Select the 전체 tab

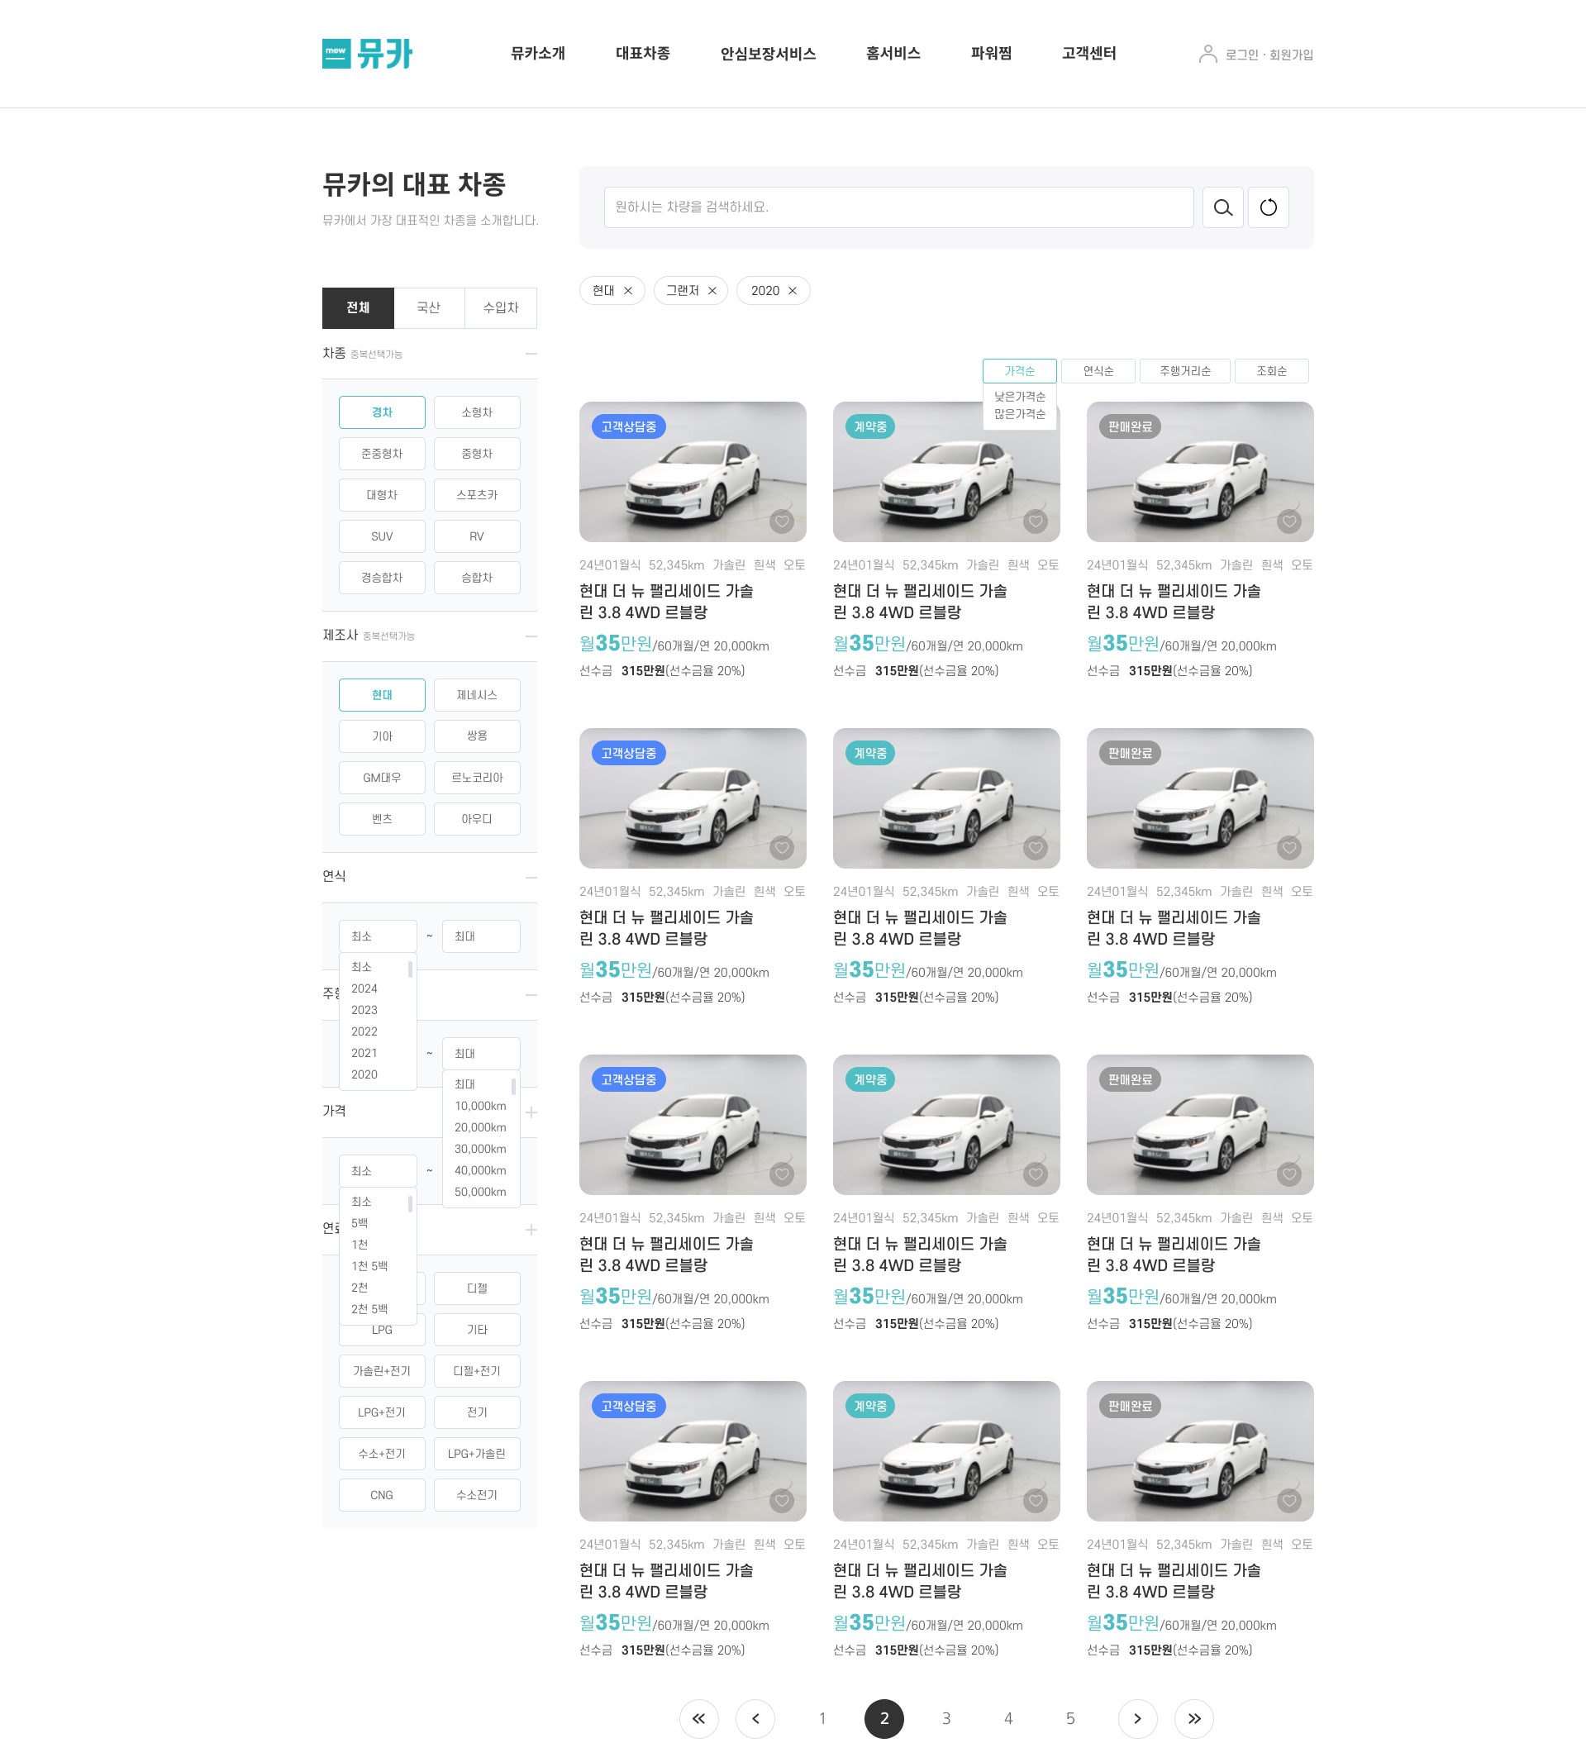358,307
